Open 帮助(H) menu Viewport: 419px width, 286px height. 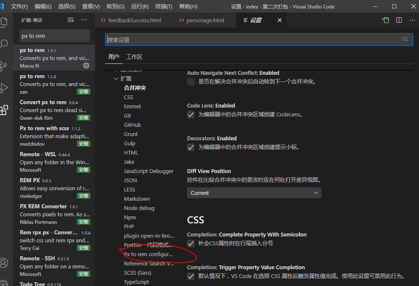click(x=188, y=6)
